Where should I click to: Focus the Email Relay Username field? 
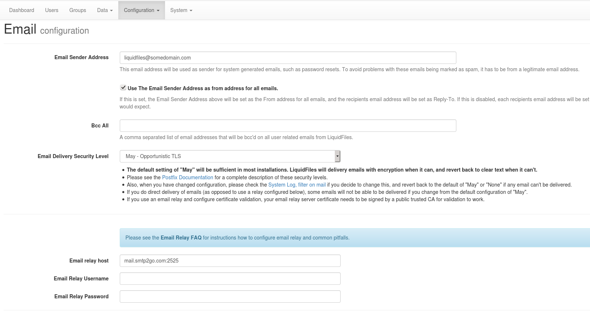(x=230, y=279)
